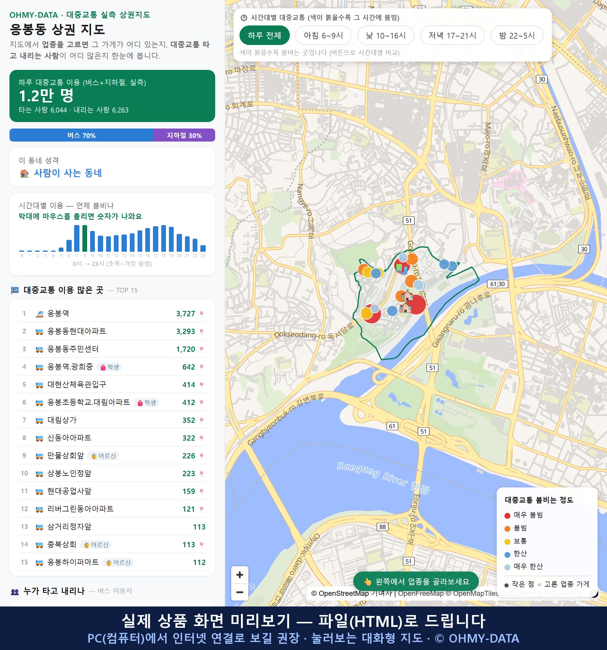Click the blue 한산 legend swatch

[x=507, y=555]
